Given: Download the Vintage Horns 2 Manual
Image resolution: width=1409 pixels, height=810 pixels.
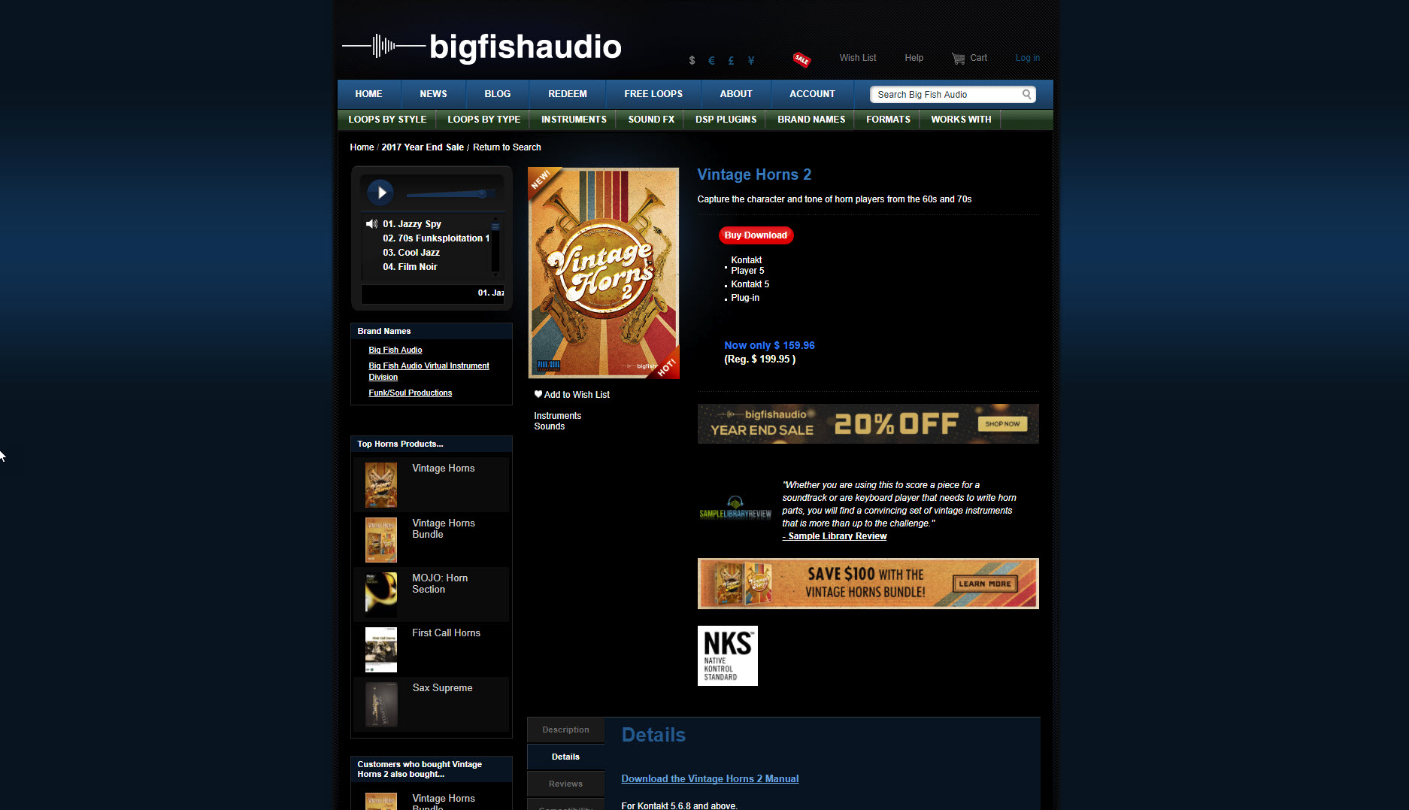Looking at the screenshot, I should 710,779.
